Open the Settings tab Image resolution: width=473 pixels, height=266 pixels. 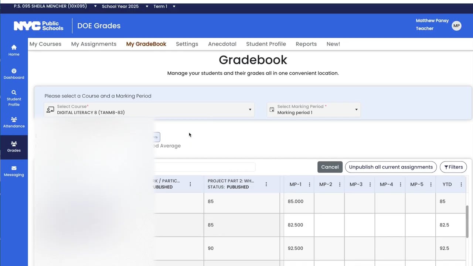(x=187, y=44)
